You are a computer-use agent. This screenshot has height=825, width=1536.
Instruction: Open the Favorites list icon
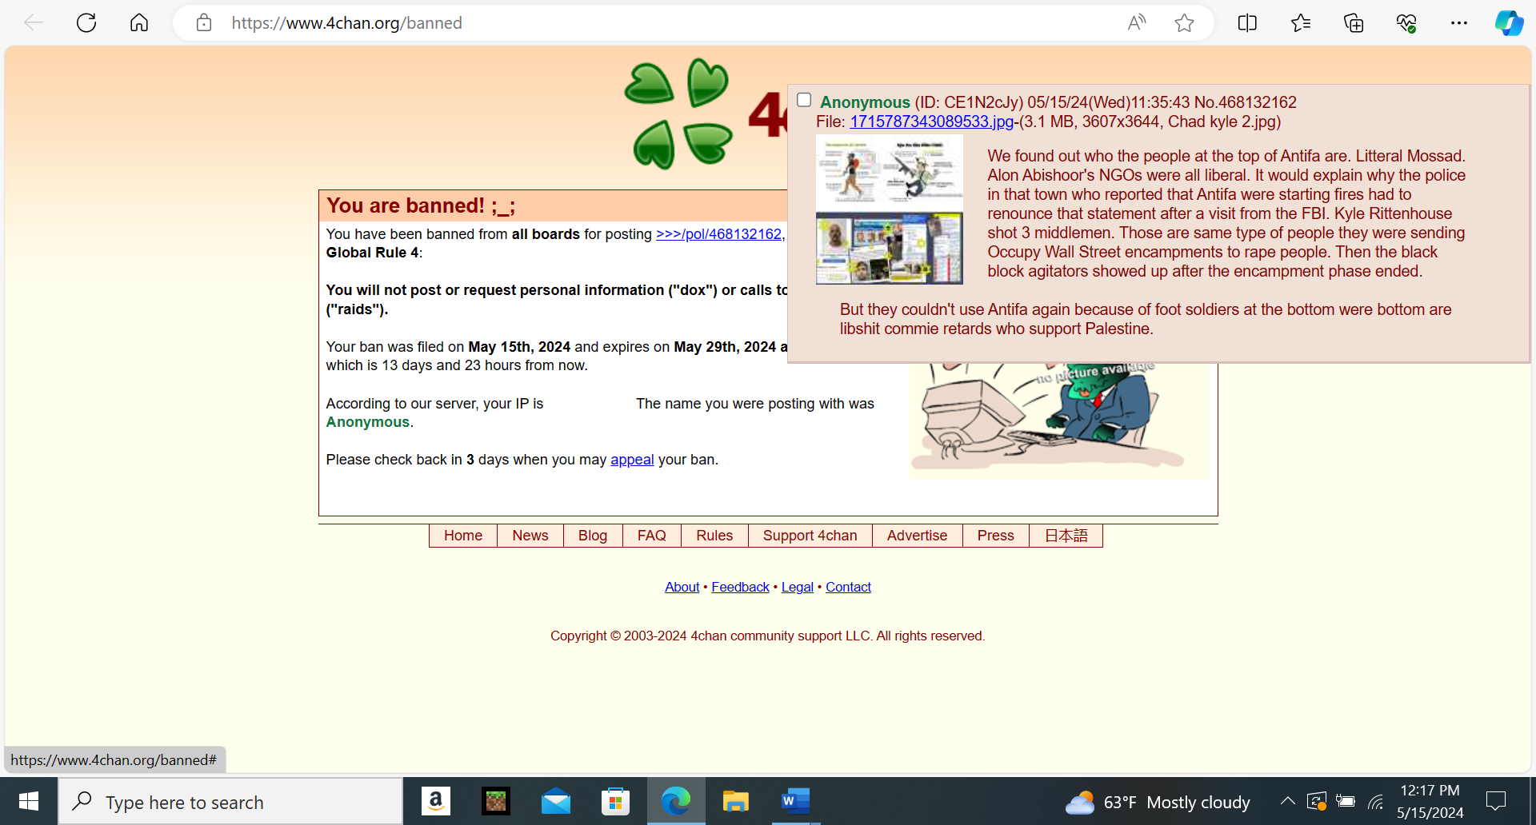tap(1301, 22)
